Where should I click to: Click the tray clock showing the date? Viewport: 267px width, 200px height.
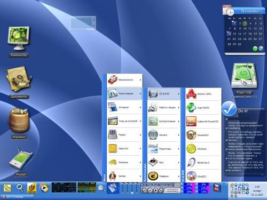point(257,191)
